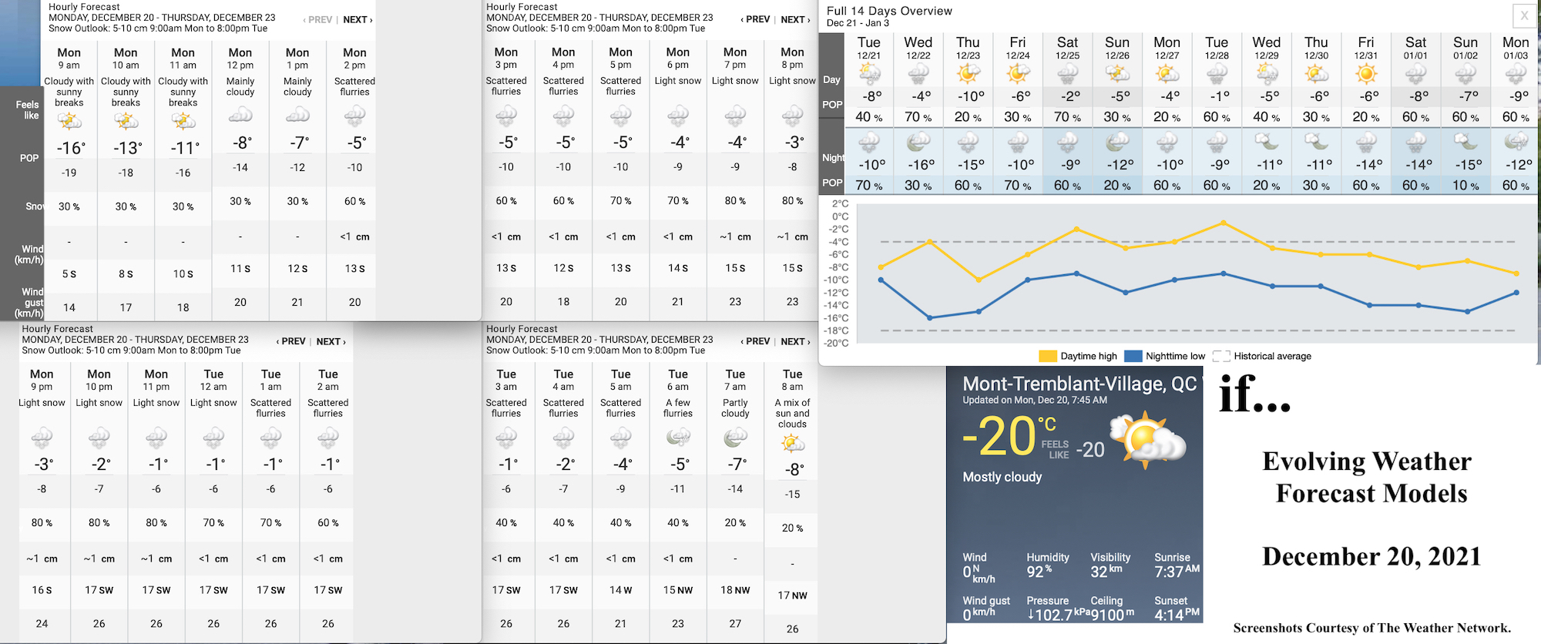Click the 'December 20, 2021' date text
Screen dimensions: 1541x644
point(1371,556)
